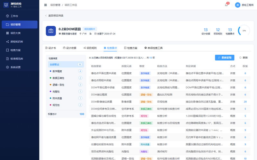
Task: Open 质检知识库 menu item
Action: pos(20,42)
